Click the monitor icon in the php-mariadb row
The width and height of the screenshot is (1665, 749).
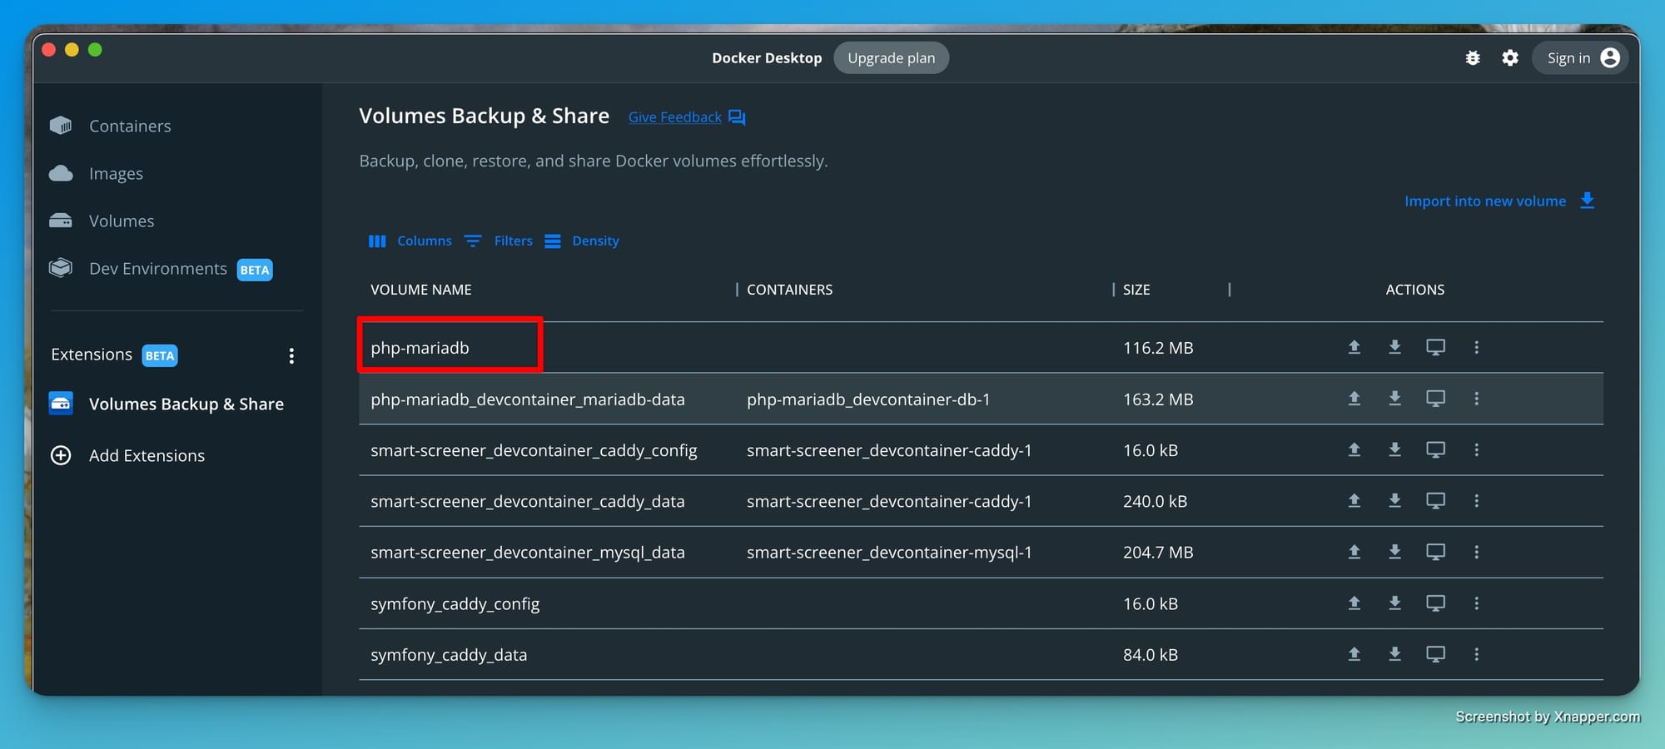coord(1435,347)
